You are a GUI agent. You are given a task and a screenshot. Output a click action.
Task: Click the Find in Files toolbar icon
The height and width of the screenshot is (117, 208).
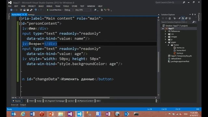pos(95,10)
